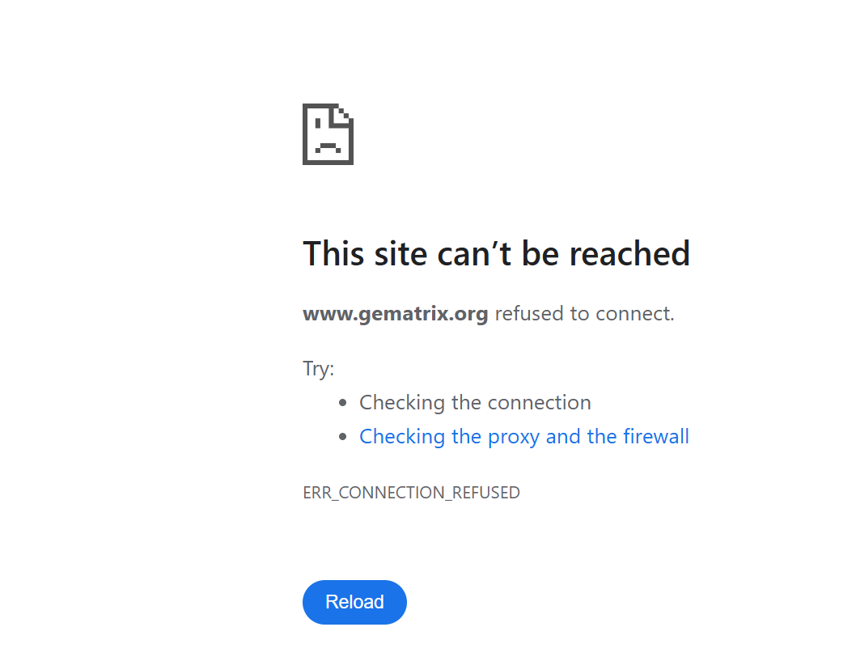This screenshot has width=856, height=661.
Task: Click the bold www.gematrix.org domain text
Action: coord(395,314)
